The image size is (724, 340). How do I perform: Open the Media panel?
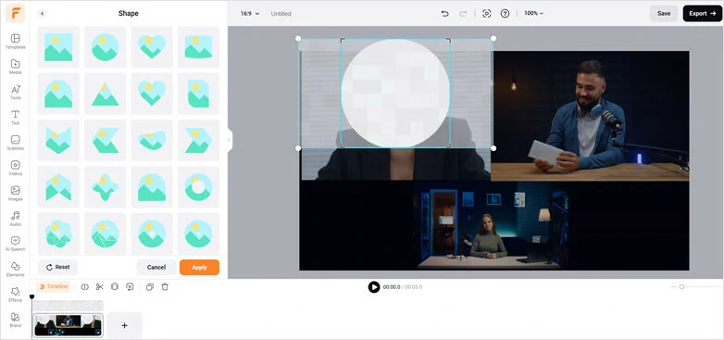15,67
